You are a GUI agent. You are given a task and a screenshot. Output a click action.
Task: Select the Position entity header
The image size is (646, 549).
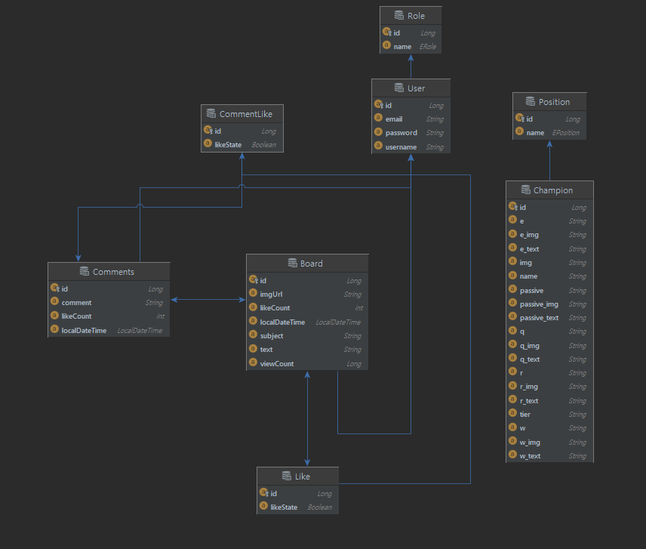(549, 102)
